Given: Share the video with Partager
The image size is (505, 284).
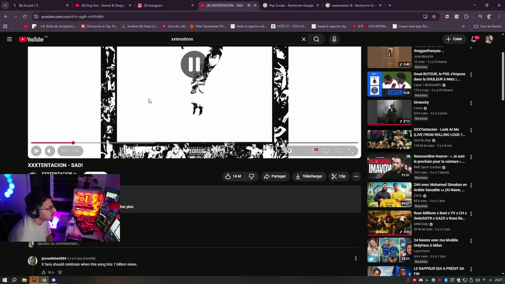Looking at the screenshot, I should [275, 176].
